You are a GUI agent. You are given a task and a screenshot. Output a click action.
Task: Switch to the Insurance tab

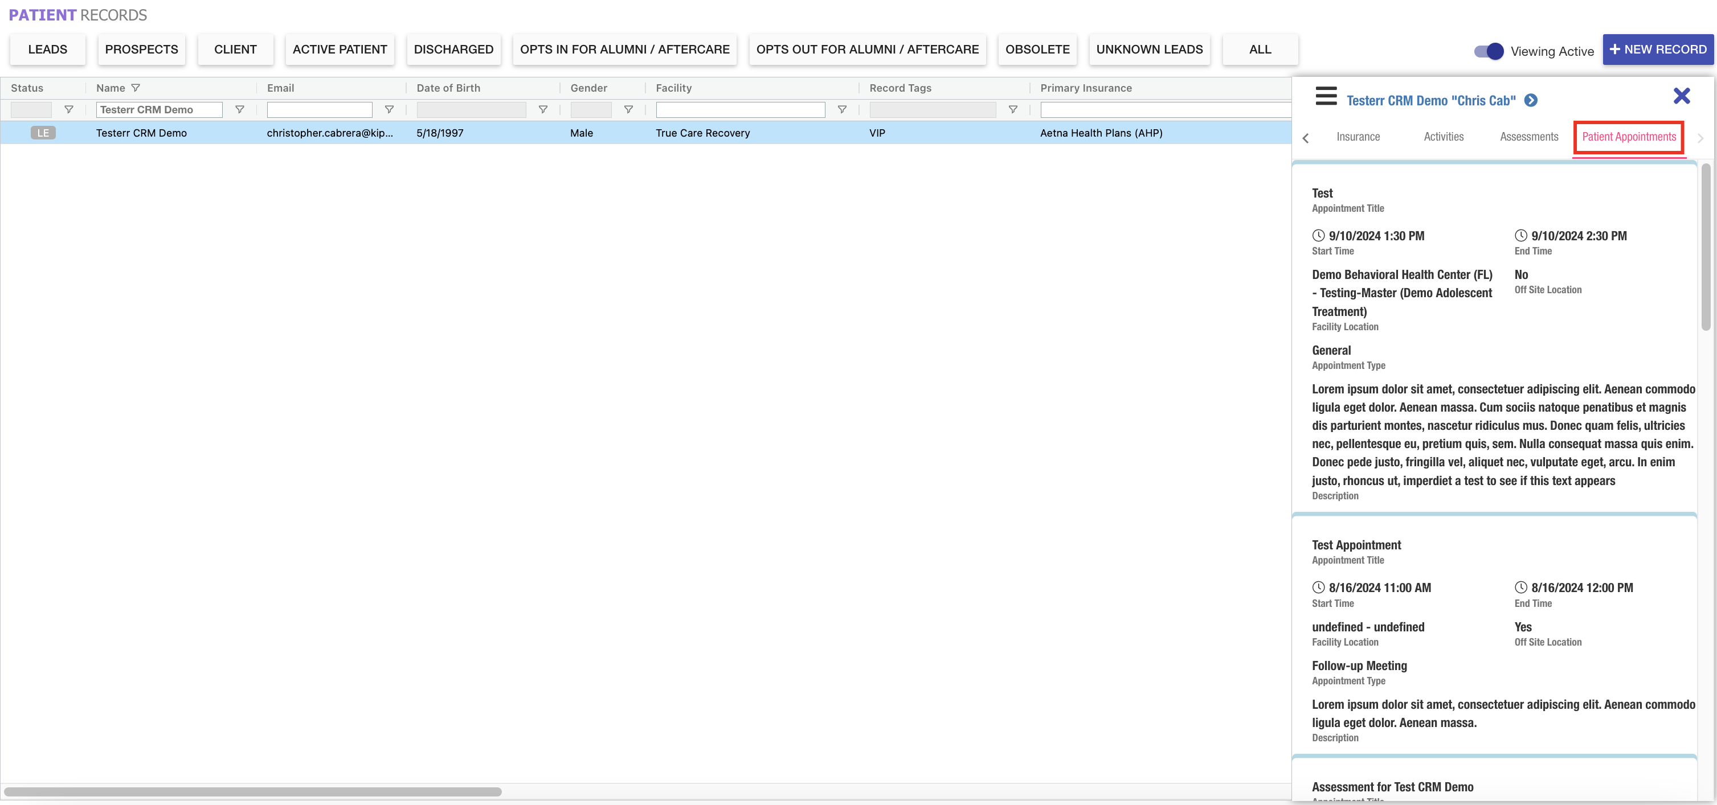[x=1358, y=137]
